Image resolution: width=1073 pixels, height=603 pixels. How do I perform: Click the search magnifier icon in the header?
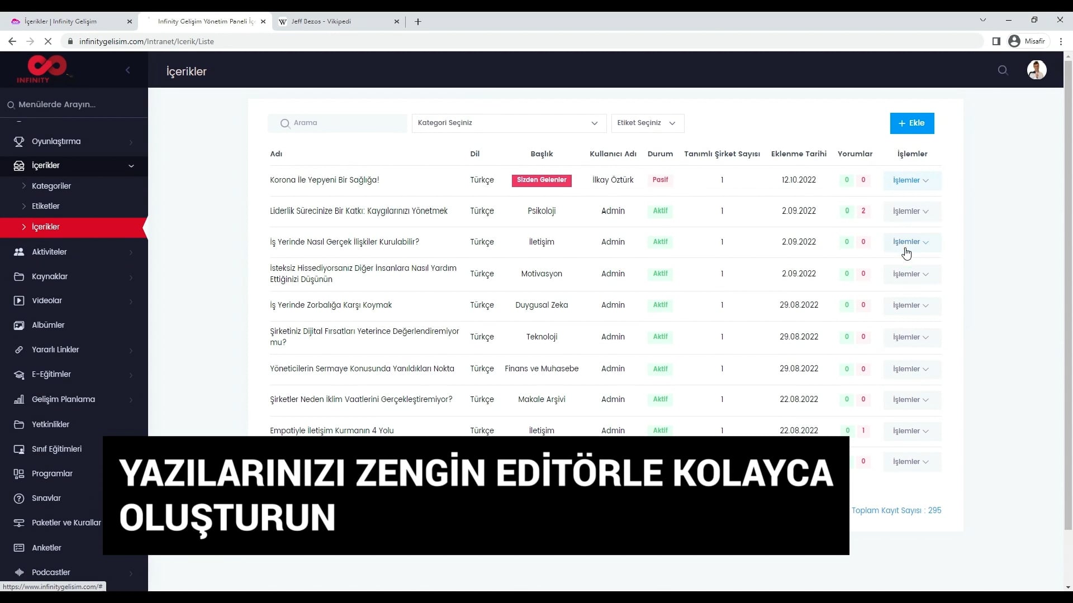point(1003,70)
